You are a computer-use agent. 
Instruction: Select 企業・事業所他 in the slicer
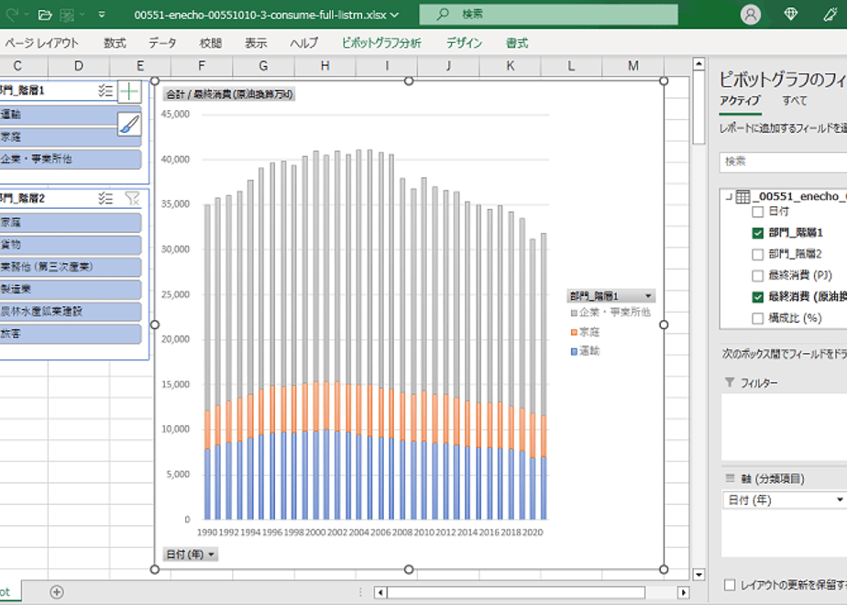[x=71, y=159]
